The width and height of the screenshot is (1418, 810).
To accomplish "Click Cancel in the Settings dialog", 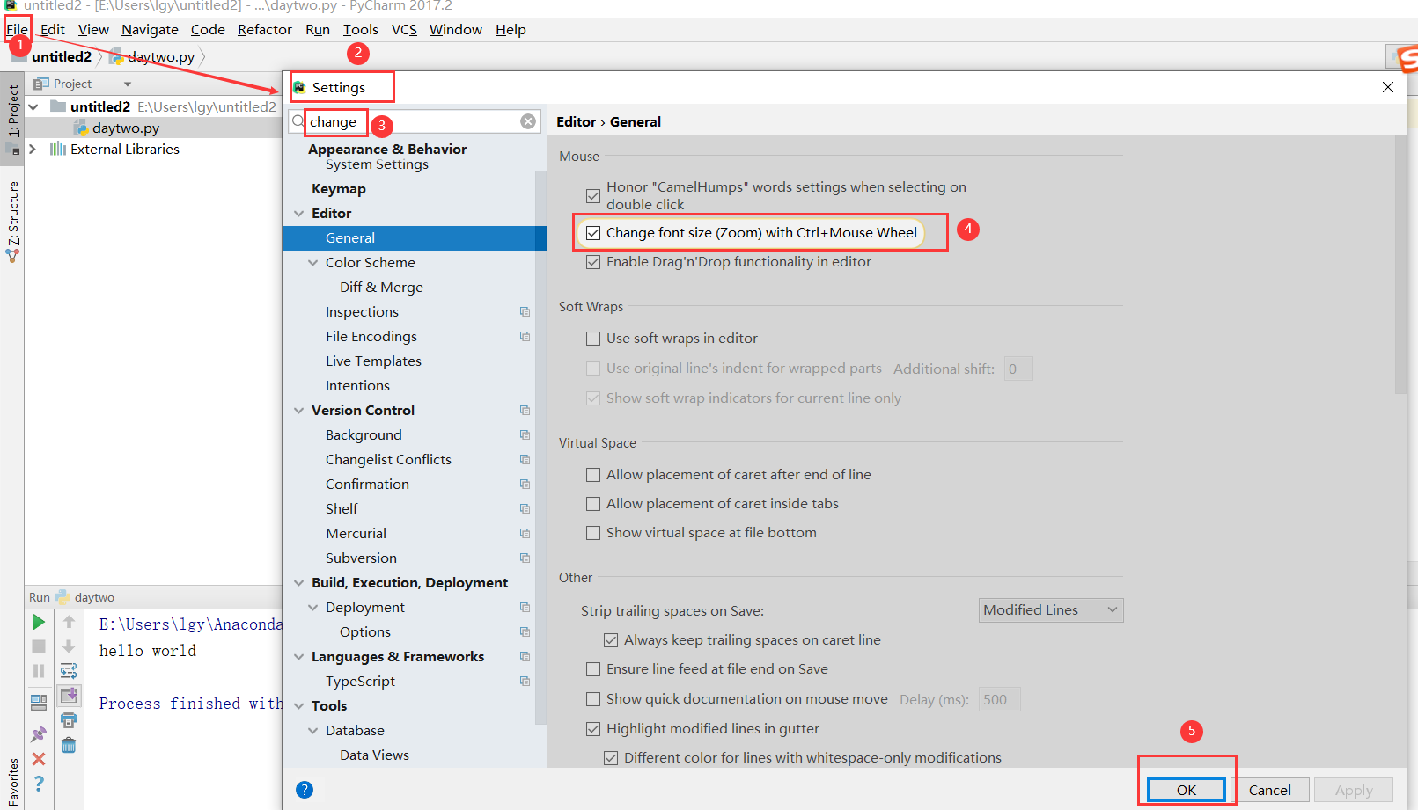I will coord(1270,790).
